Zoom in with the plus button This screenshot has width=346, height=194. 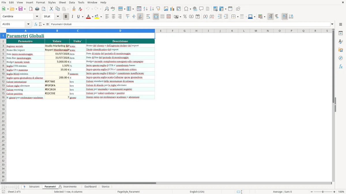tap(334, 192)
